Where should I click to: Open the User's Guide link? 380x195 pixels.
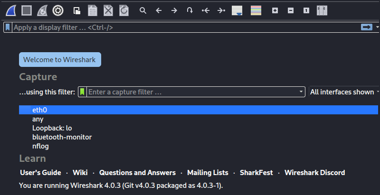40,173
